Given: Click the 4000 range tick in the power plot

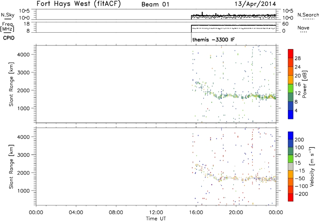Looking at the screenshot, I should [x=24, y=55].
